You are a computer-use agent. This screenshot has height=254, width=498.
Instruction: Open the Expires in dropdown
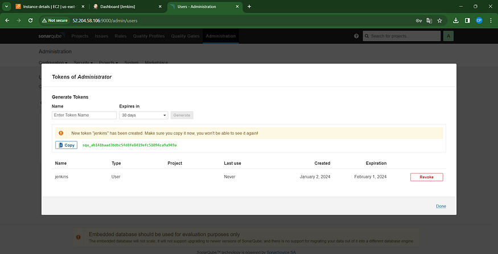pyautogui.click(x=143, y=115)
